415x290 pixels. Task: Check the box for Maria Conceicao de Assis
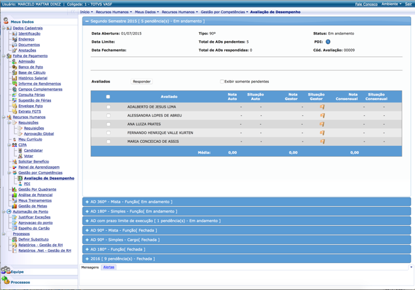coord(108,142)
